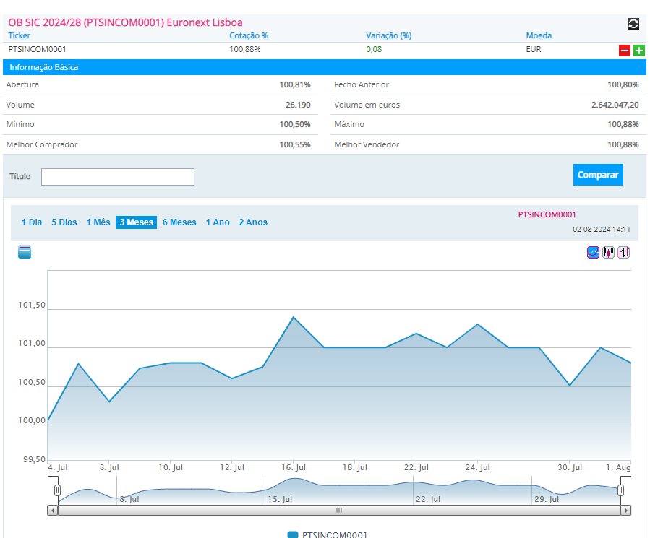
Task: Click the 15. Jul label in navigator
Action: (280, 499)
